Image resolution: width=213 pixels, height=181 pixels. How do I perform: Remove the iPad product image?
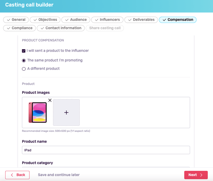[x=50, y=100]
